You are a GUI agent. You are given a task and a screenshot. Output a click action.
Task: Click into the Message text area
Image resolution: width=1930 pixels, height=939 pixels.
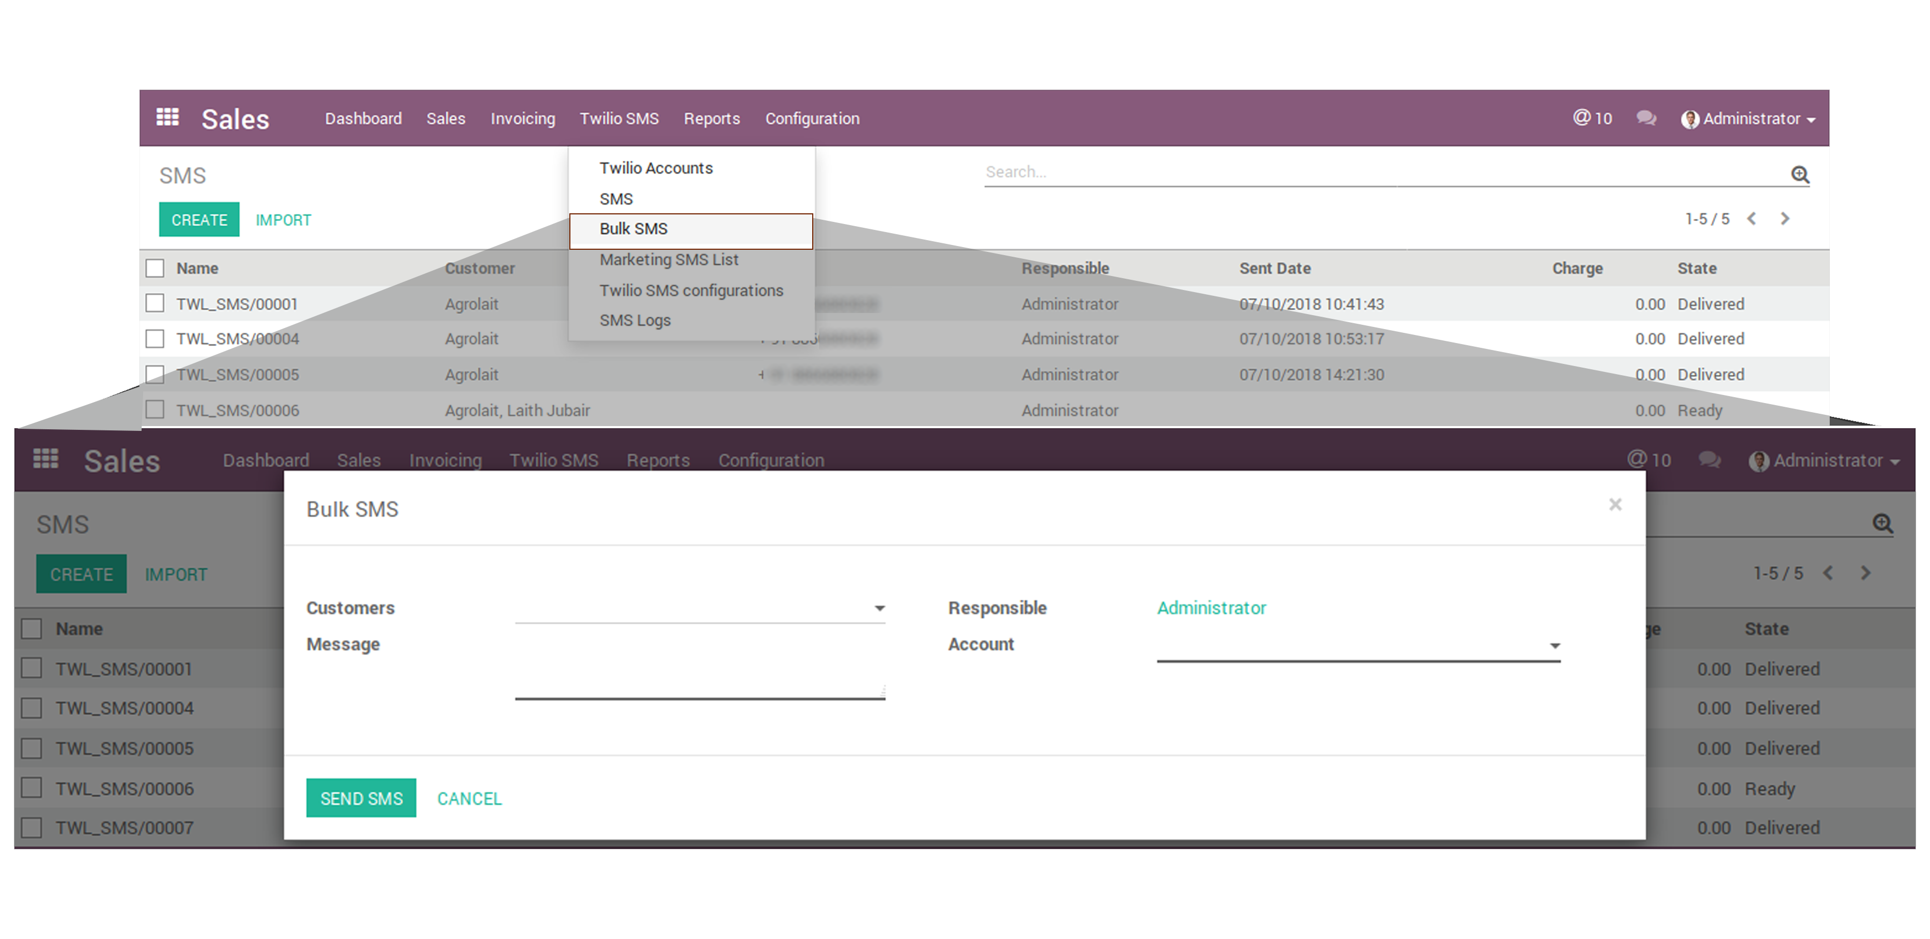coord(699,670)
